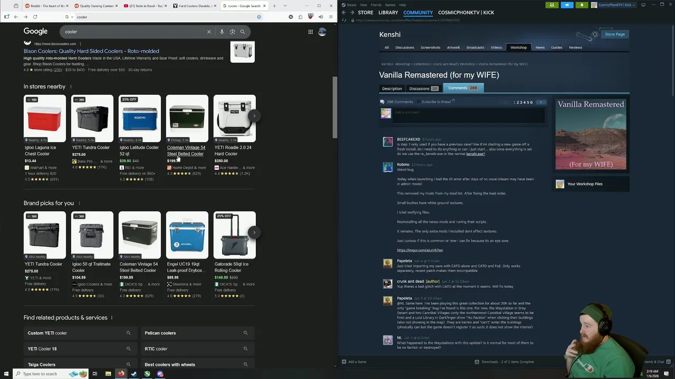Open the STORE section in Steam
Image resolution: width=675 pixels, height=379 pixels.
[365, 12]
